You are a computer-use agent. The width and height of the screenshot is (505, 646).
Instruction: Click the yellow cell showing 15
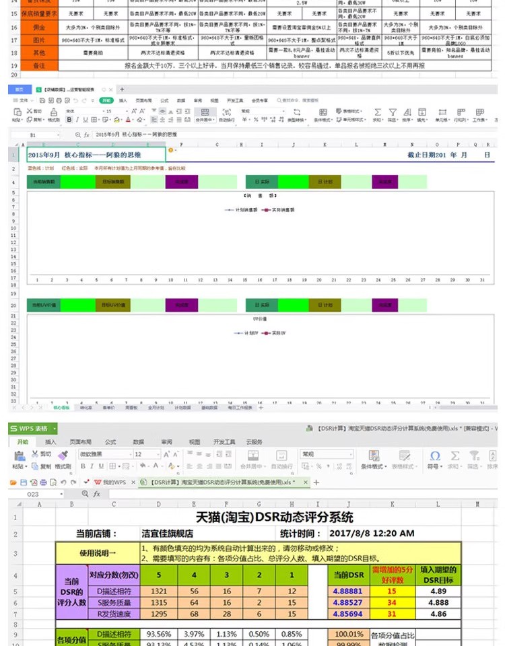pos(392,591)
